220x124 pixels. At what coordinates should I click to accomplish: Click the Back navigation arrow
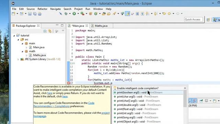(x=169, y=14)
